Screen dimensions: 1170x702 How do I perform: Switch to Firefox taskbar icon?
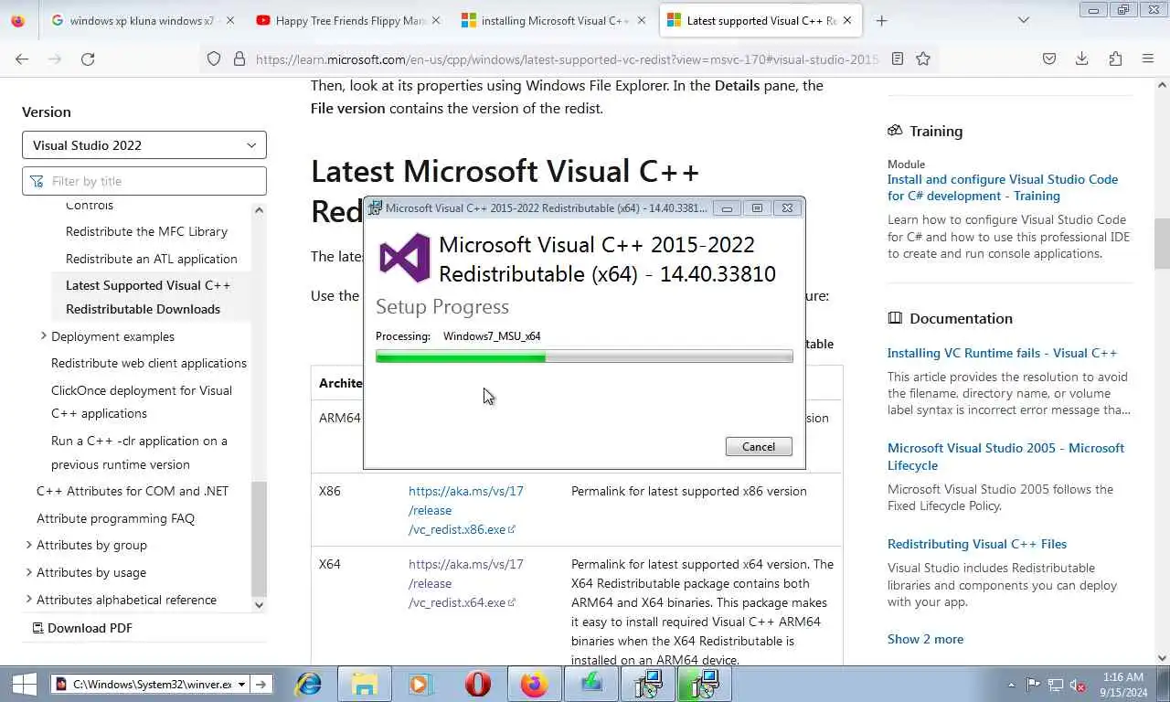coord(534,684)
